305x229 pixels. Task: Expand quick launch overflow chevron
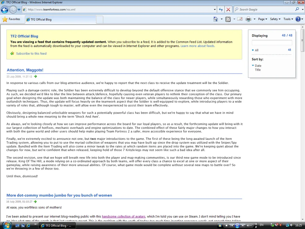tap(35, 224)
